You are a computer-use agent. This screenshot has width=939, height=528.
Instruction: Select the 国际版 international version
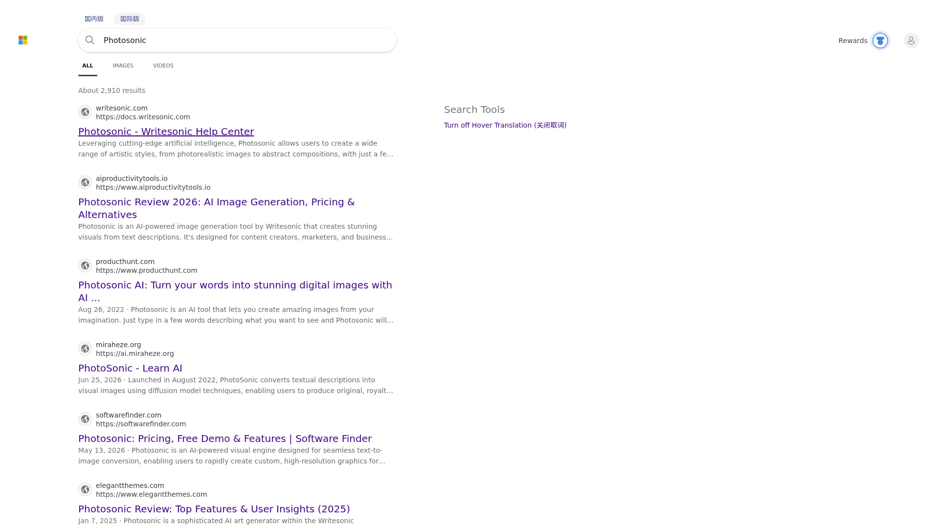(130, 19)
